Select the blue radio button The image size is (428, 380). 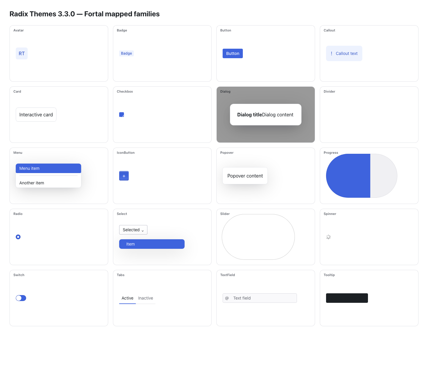point(18,237)
